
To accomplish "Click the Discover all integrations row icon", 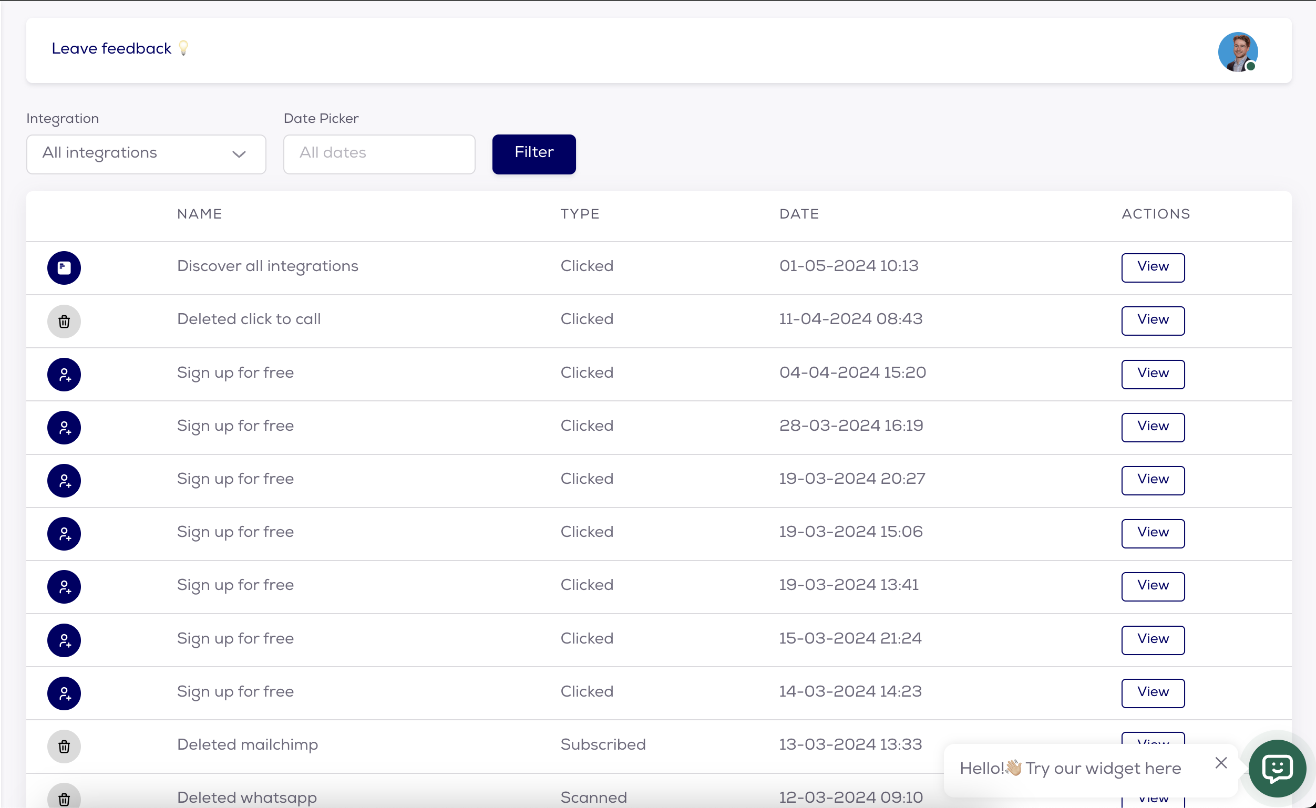I will pos(64,267).
